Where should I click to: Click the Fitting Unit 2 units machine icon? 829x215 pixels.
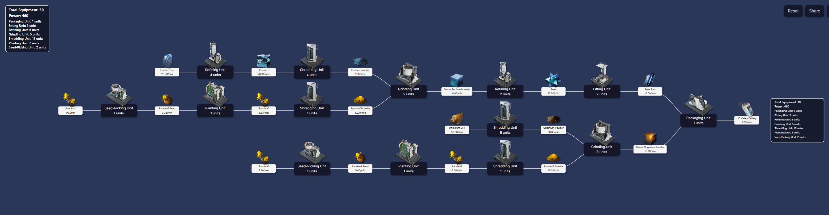(601, 74)
